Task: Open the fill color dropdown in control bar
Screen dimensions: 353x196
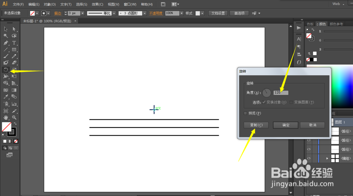Action: (x=37, y=13)
